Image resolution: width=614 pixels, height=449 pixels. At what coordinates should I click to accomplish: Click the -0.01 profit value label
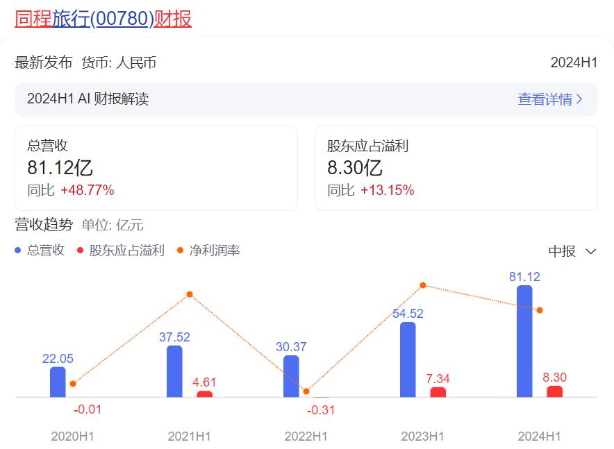pyautogui.click(x=88, y=409)
